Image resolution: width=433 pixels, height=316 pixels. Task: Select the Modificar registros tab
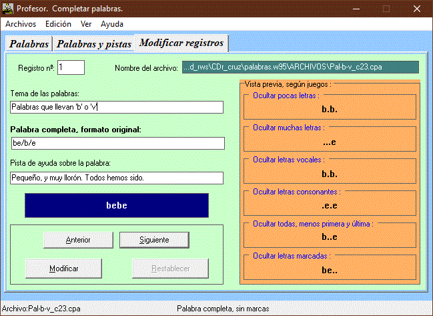pos(181,43)
